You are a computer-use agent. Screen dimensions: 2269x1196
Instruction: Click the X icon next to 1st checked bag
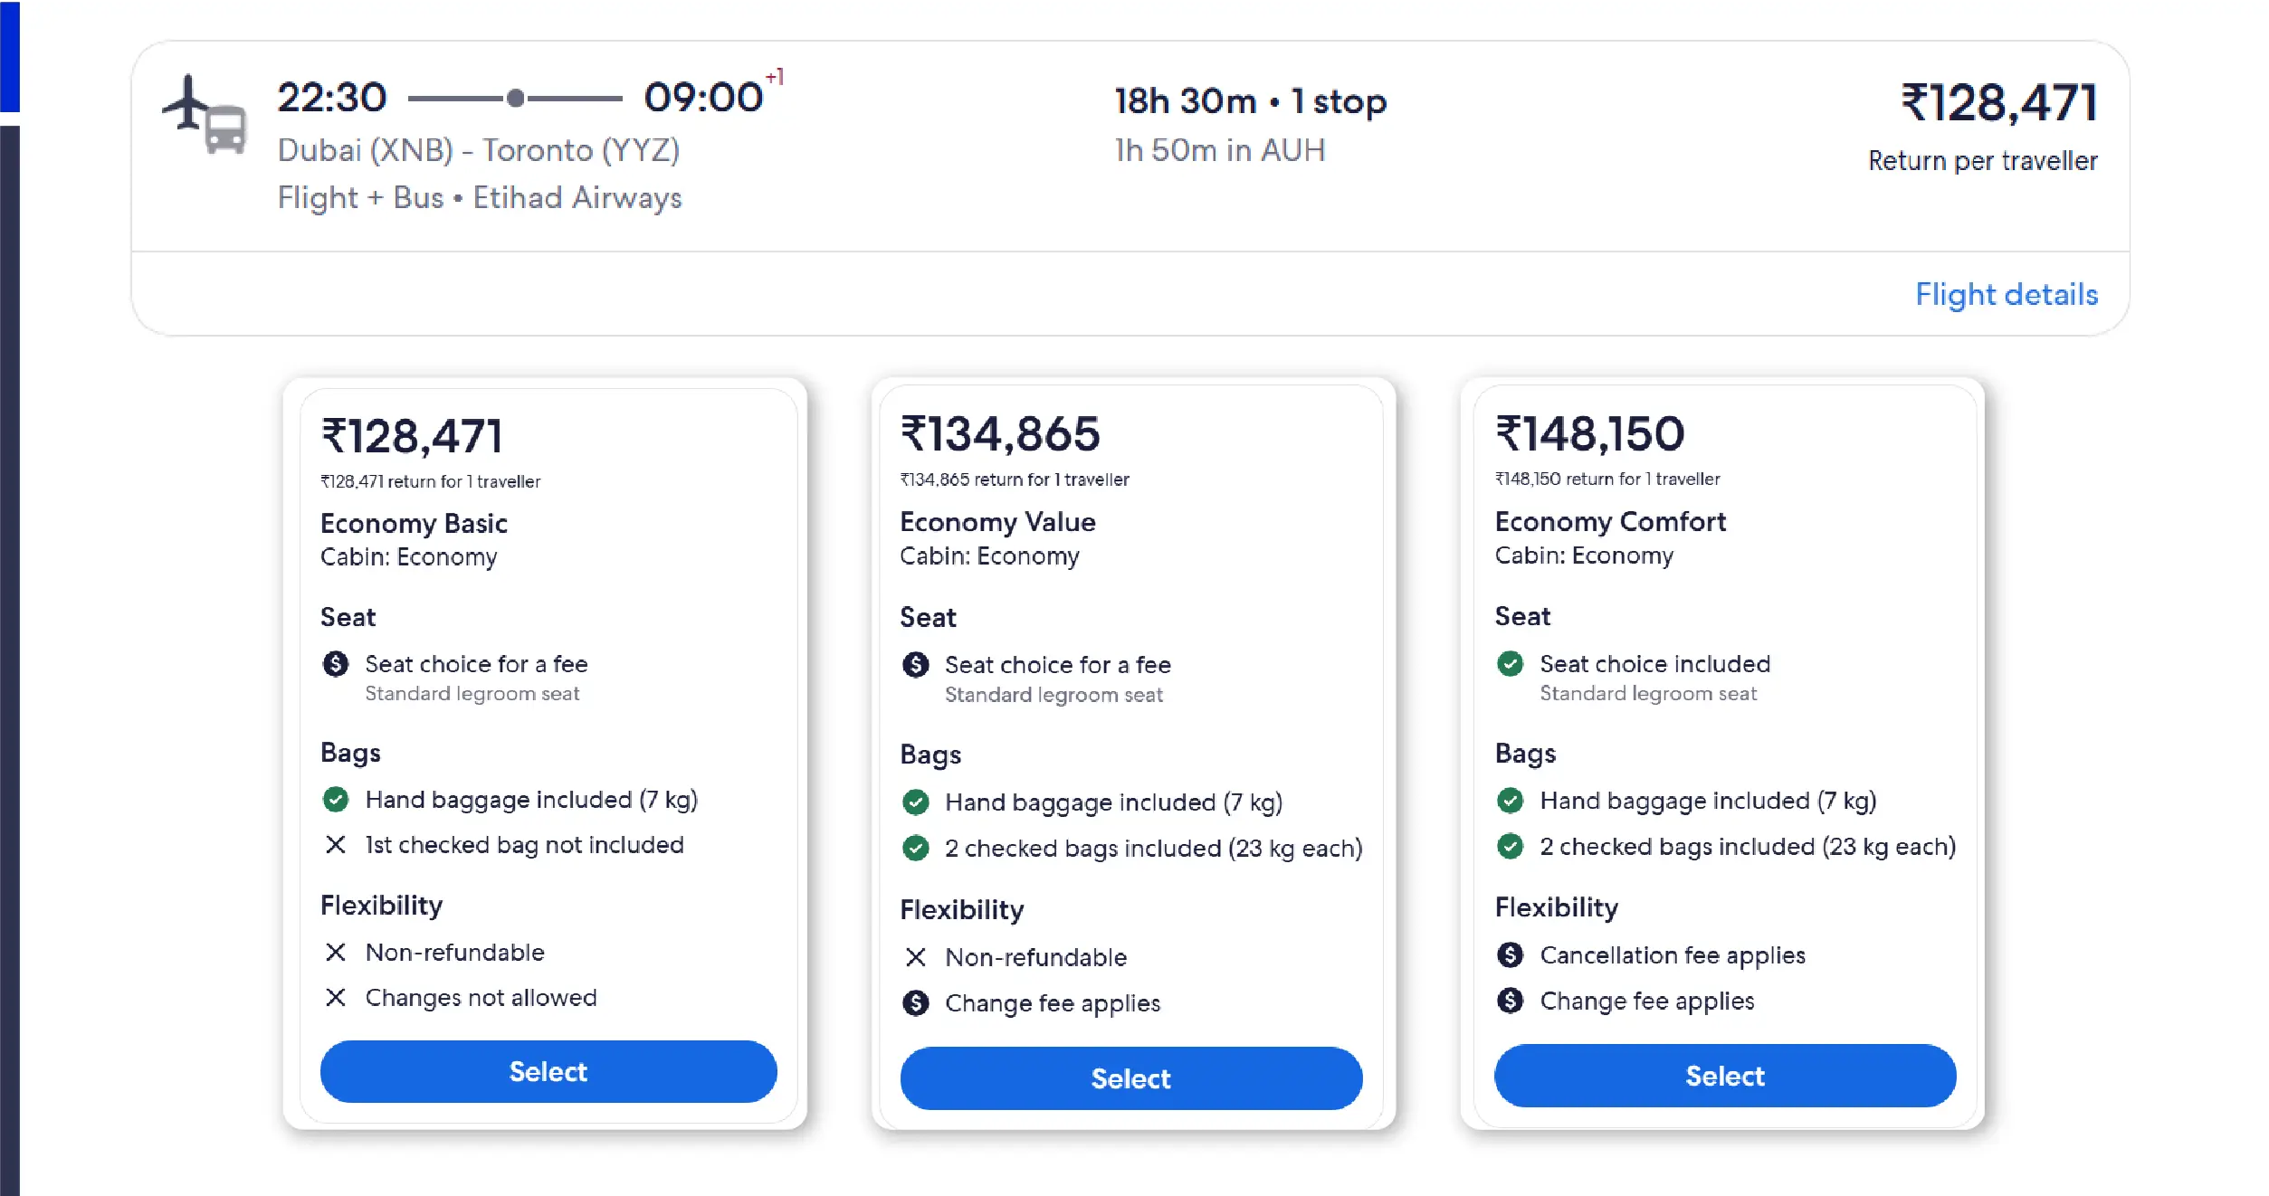coord(336,845)
